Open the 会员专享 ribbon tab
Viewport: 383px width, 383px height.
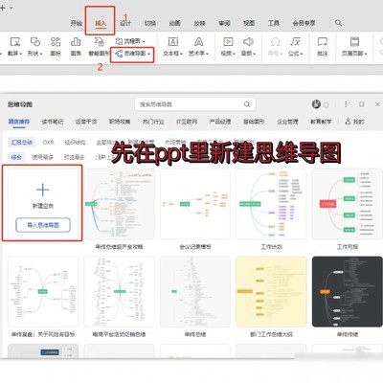304,23
